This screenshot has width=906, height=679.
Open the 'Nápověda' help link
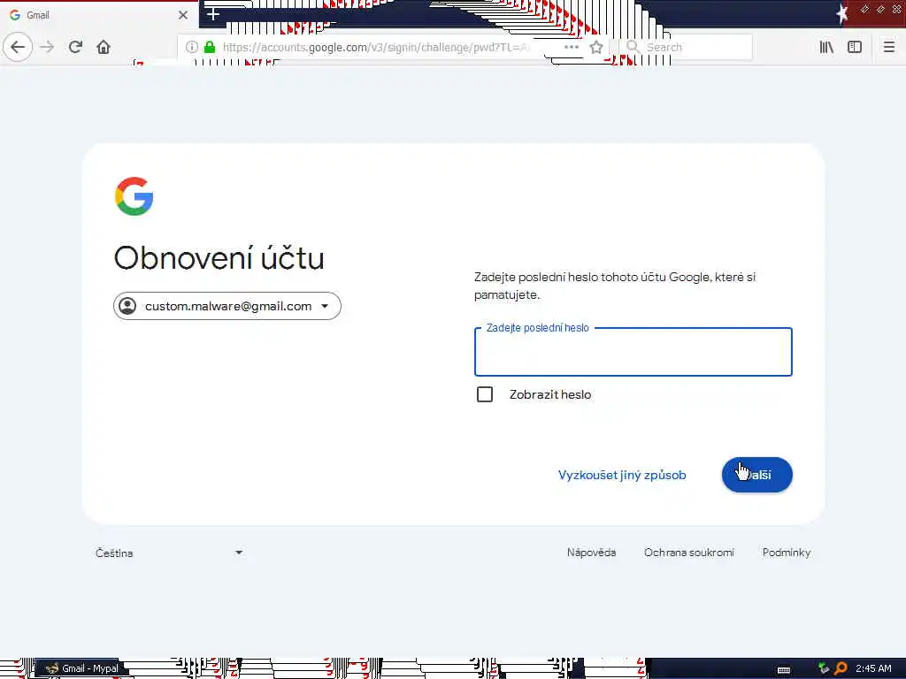pyautogui.click(x=591, y=553)
